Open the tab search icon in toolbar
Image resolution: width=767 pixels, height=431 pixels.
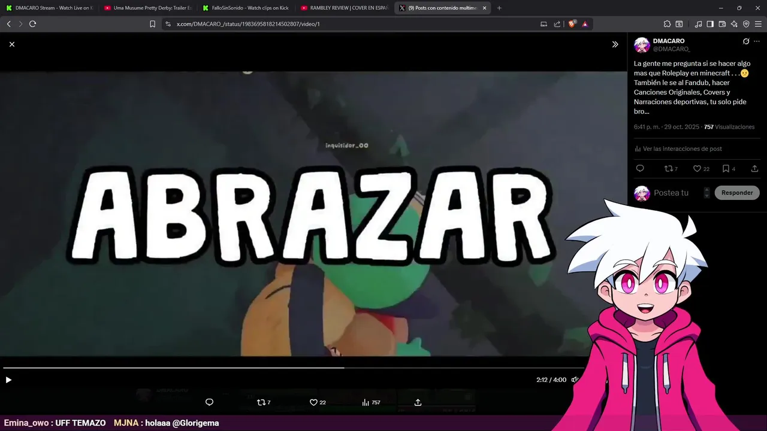pyautogui.click(x=679, y=24)
